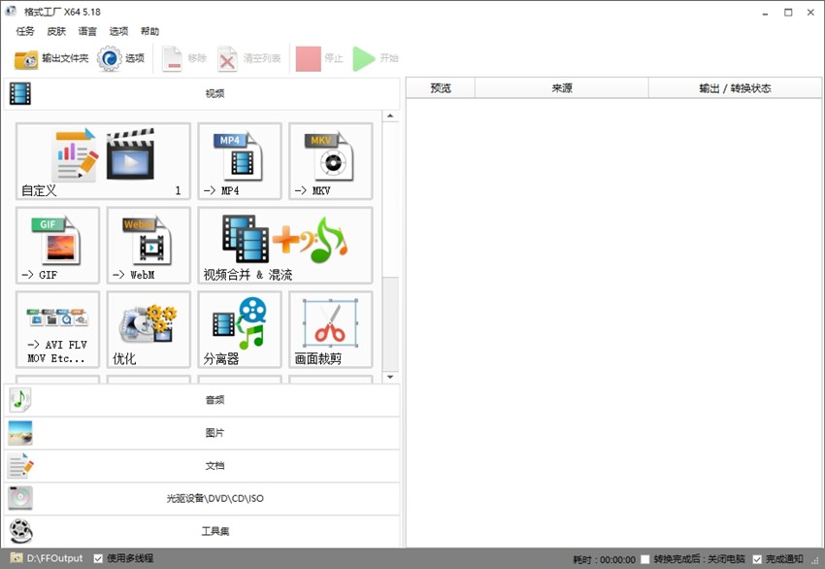Viewport: 825px width, 569px height.
Task: Select the 优化 (optimize) tool
Action: point(148,328)
